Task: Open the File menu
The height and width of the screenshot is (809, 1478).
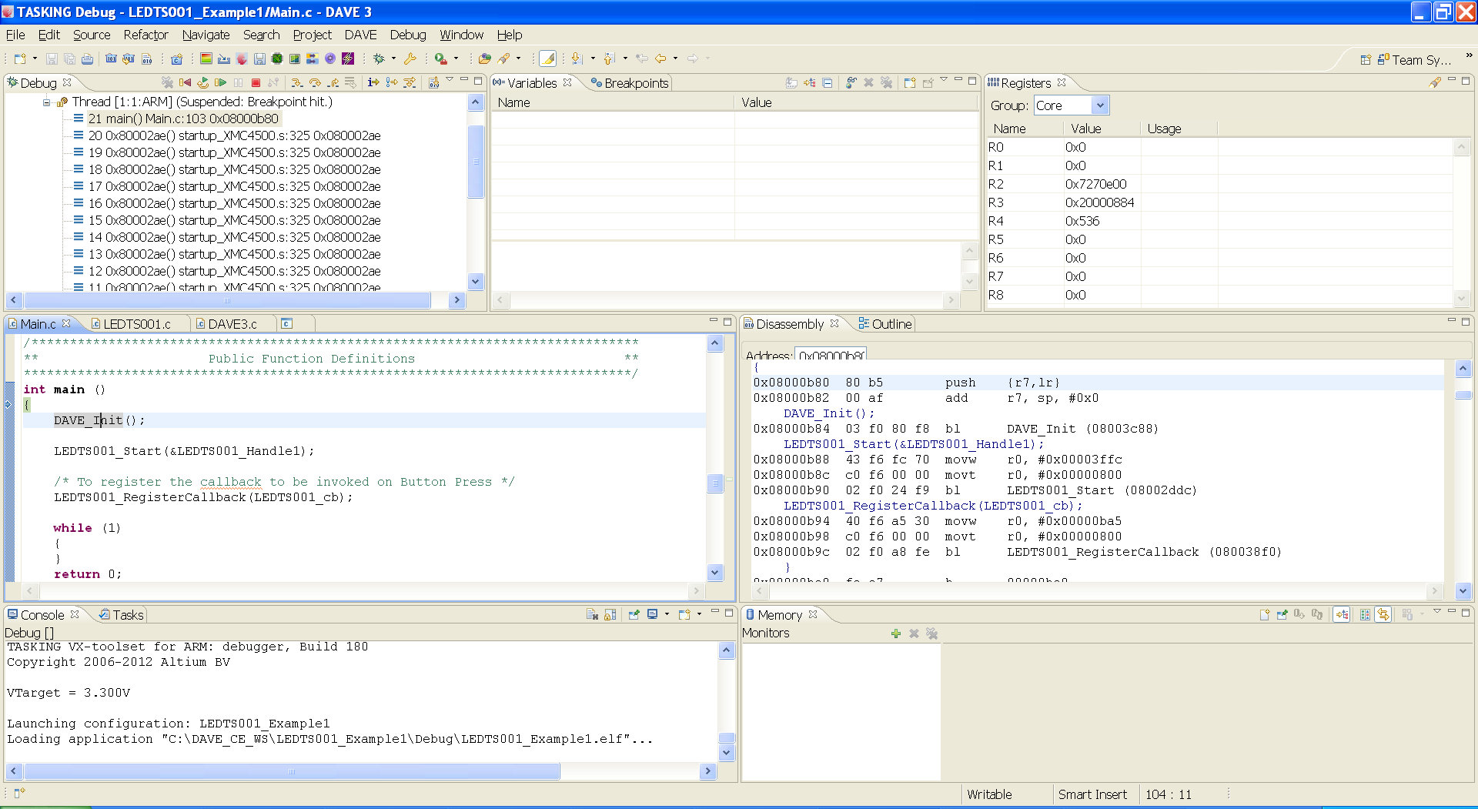Action: pyautogui.click(x=15, y=35)
